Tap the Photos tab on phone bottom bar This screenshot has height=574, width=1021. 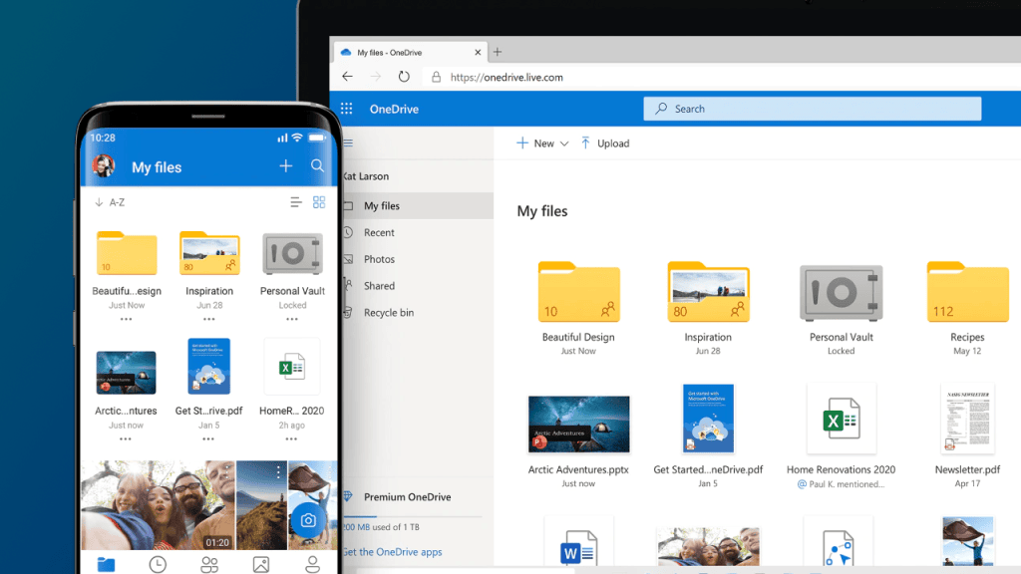[261, 564]
